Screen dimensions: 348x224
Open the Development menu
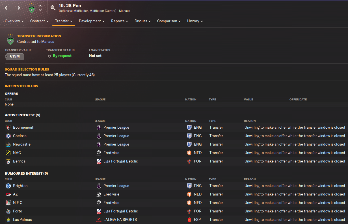(92, 21)
